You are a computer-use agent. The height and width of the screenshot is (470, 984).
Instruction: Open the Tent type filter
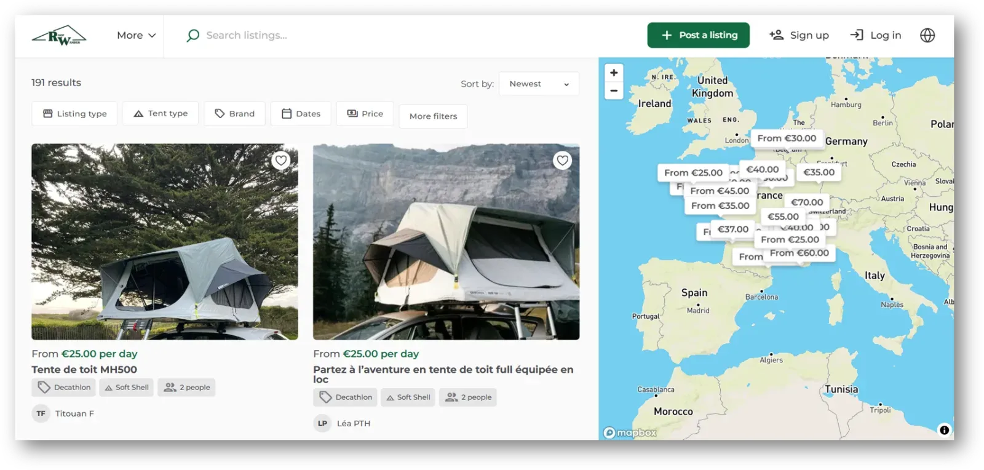point(161,114)
